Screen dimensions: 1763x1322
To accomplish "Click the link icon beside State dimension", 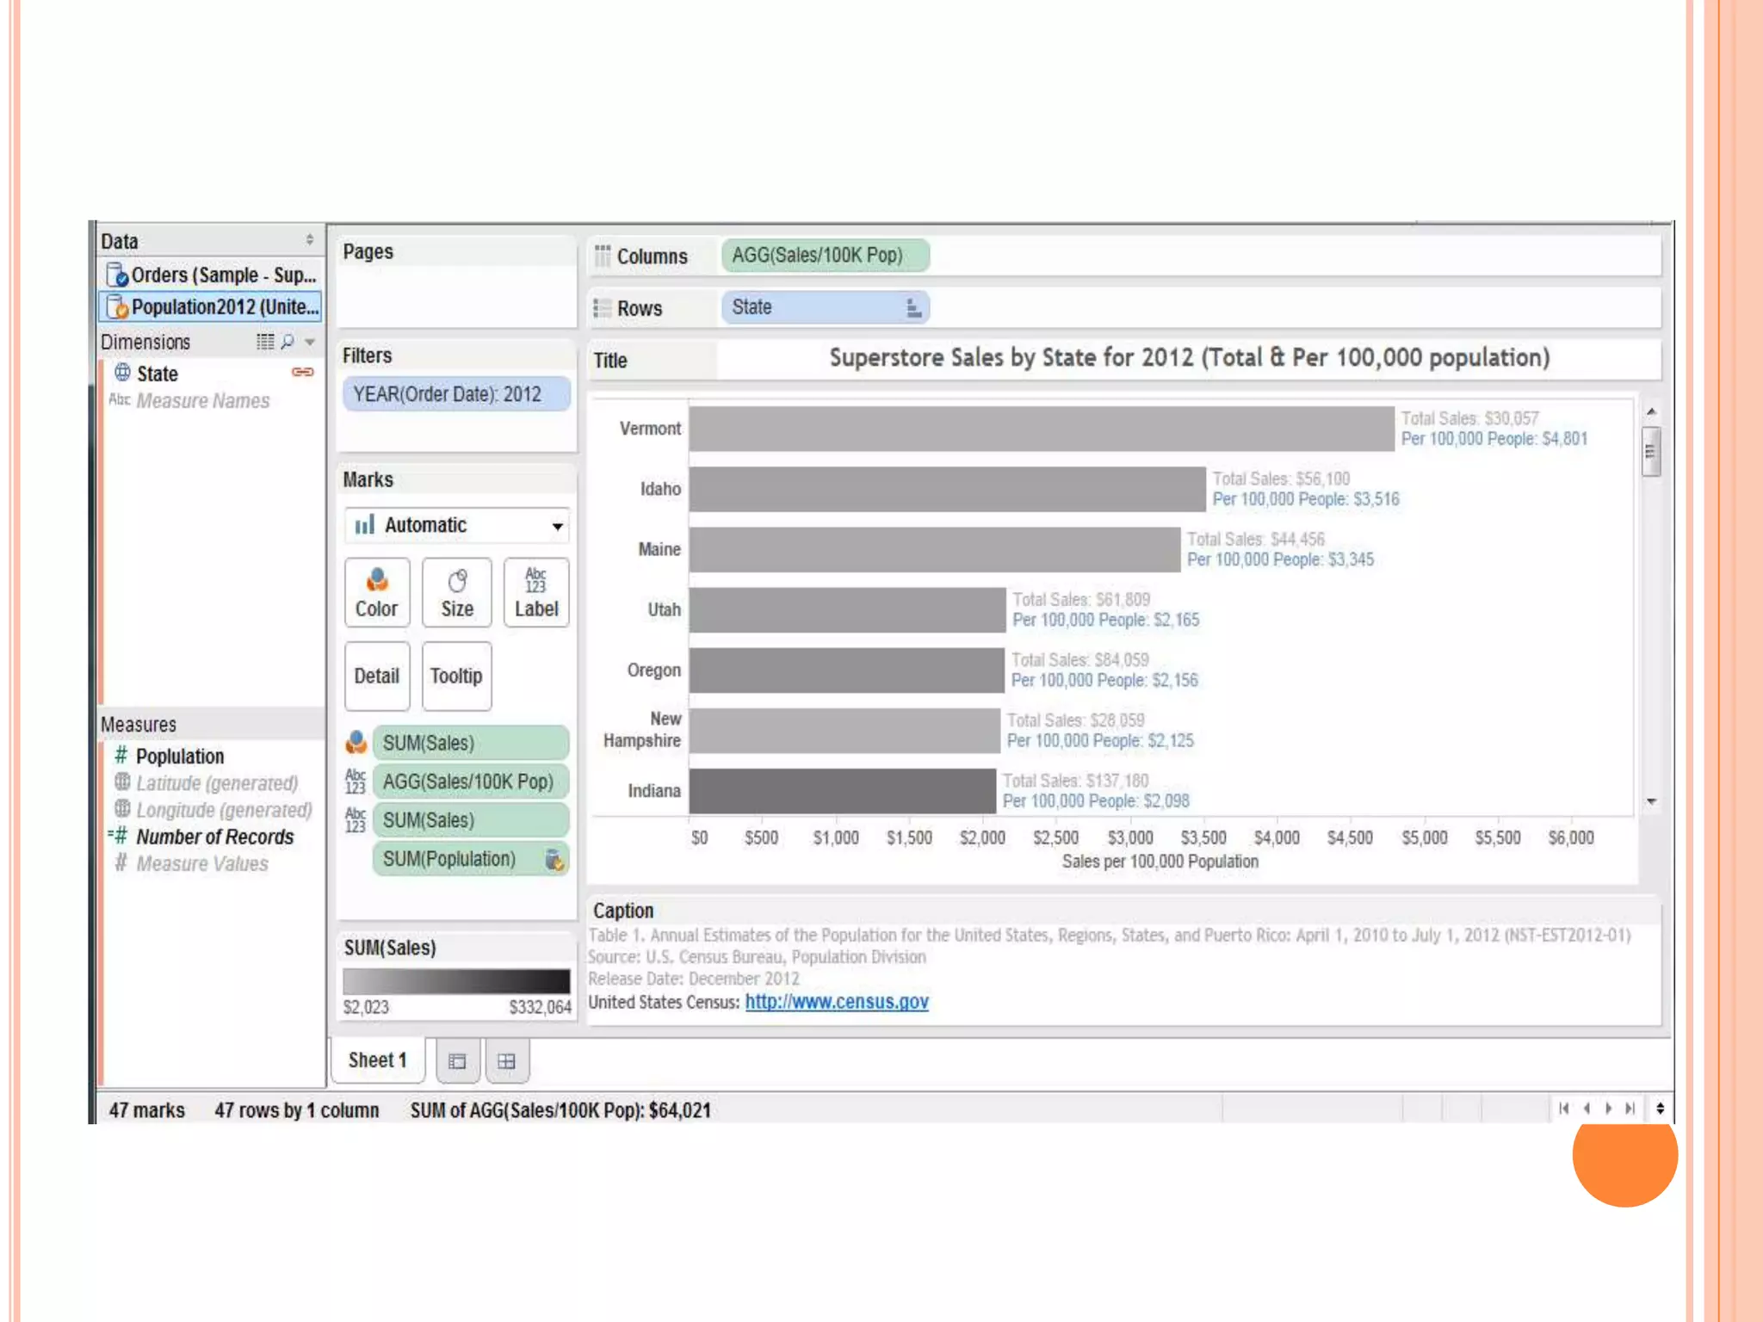I will point(303,373).
